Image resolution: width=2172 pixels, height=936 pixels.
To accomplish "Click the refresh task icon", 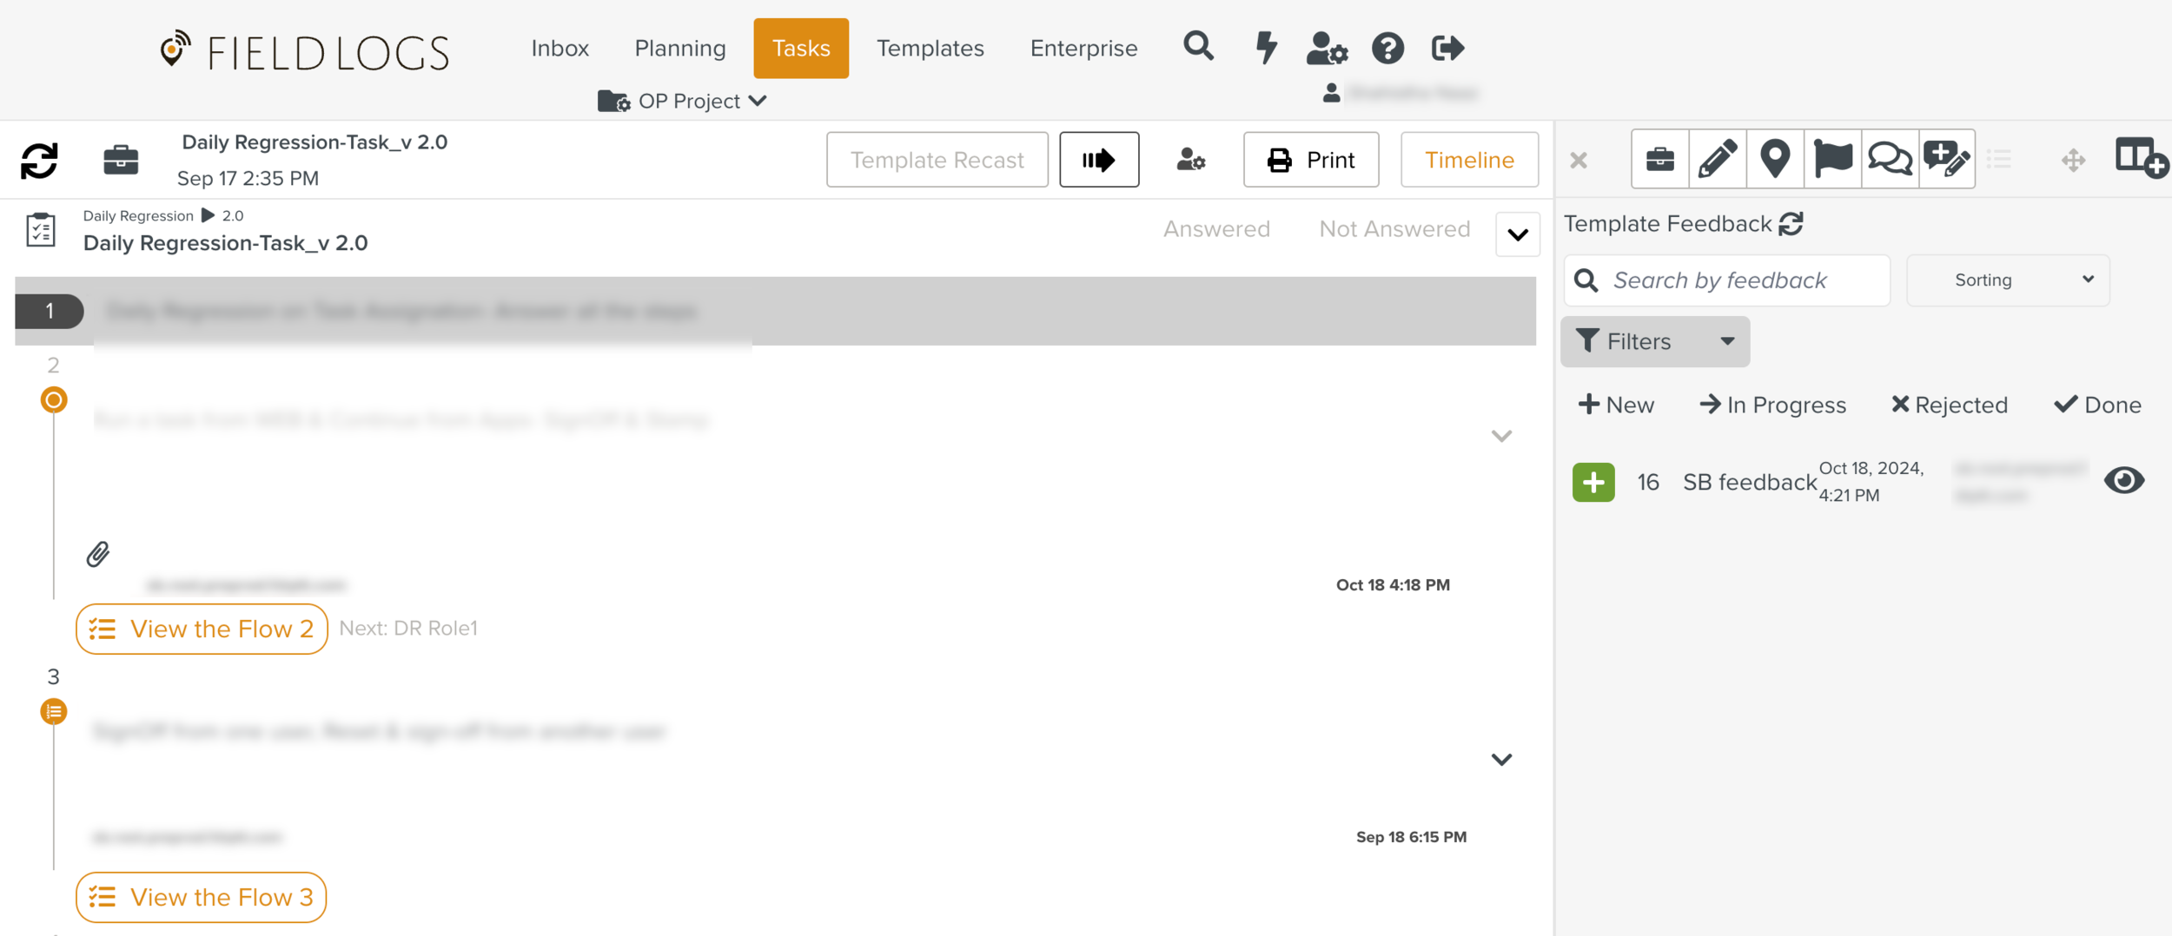I will pos(39,161).
